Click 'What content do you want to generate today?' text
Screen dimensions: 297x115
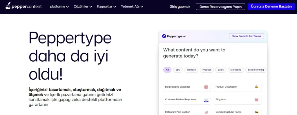[194, 53]
